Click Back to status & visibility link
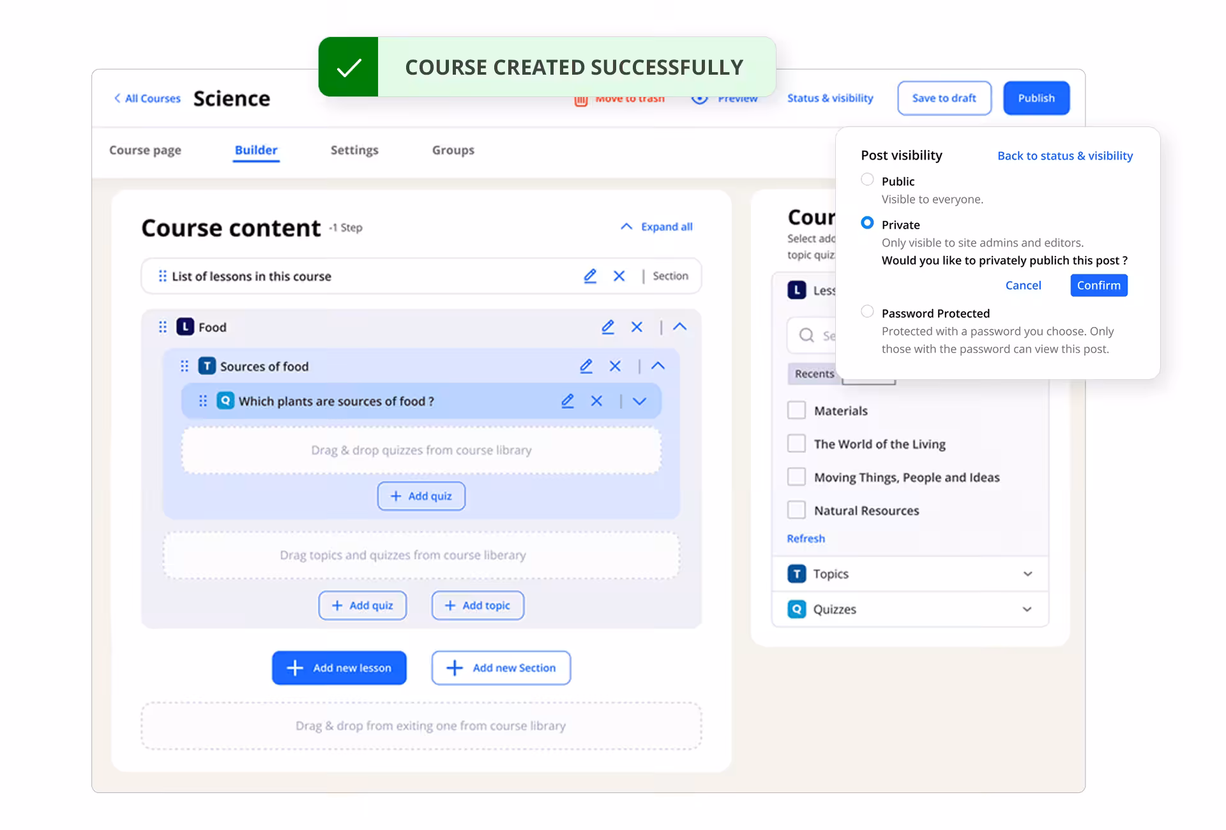The height and width of the screenshot is (830, 1226). (x=1064, y=156)
